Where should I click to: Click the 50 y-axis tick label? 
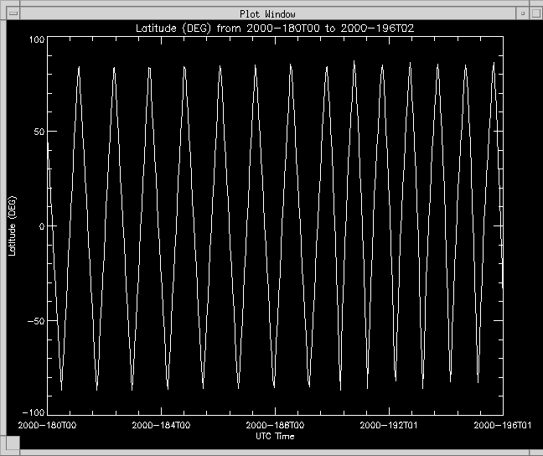(x=38, y=132)
